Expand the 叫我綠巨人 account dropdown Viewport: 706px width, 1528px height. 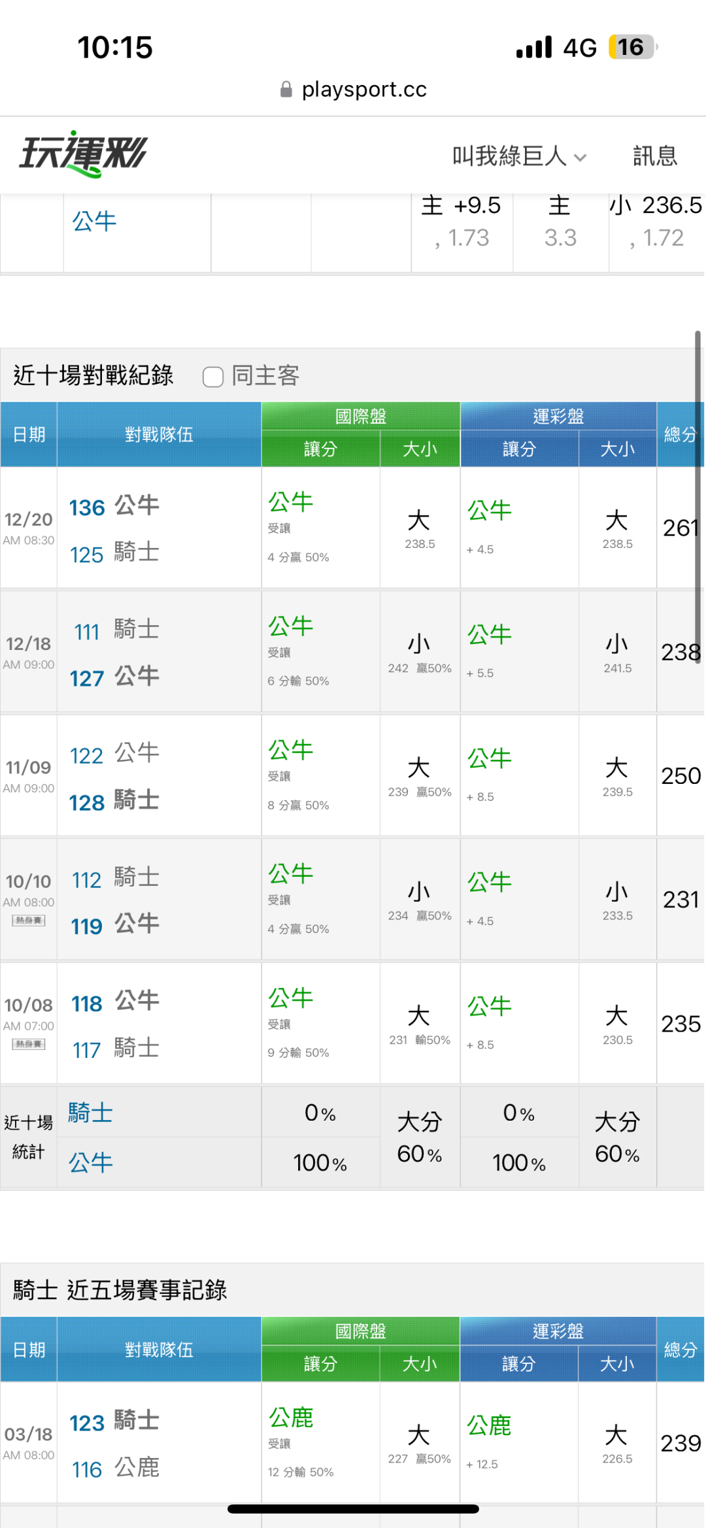click(x=519, y=156)
